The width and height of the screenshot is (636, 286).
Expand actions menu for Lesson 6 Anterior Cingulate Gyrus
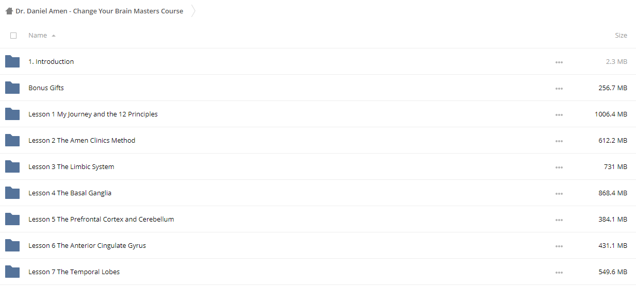click(559, 246)
